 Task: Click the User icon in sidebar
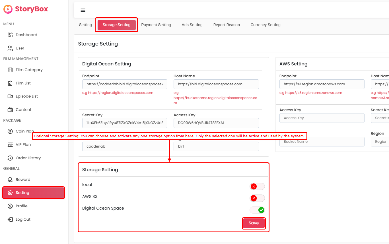pyautogui.click(x=10, y=48)
